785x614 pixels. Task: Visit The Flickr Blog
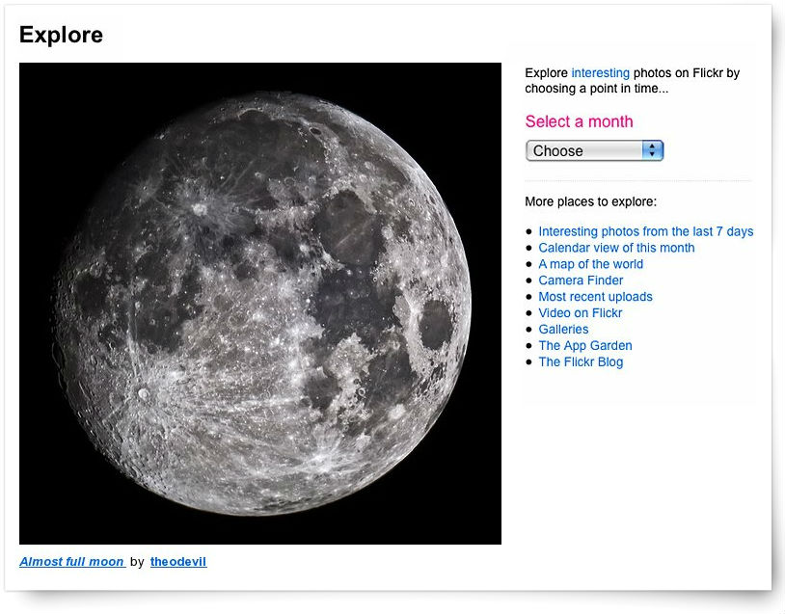click(x=581, y=362)
